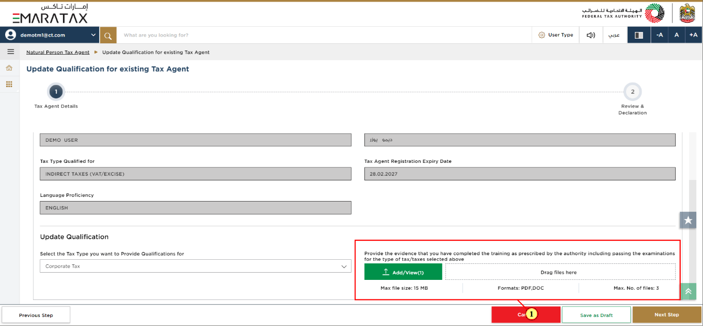This screenshot has height=334, width=703.
Task: Click the DEMO USER name field
Action: 196,140
